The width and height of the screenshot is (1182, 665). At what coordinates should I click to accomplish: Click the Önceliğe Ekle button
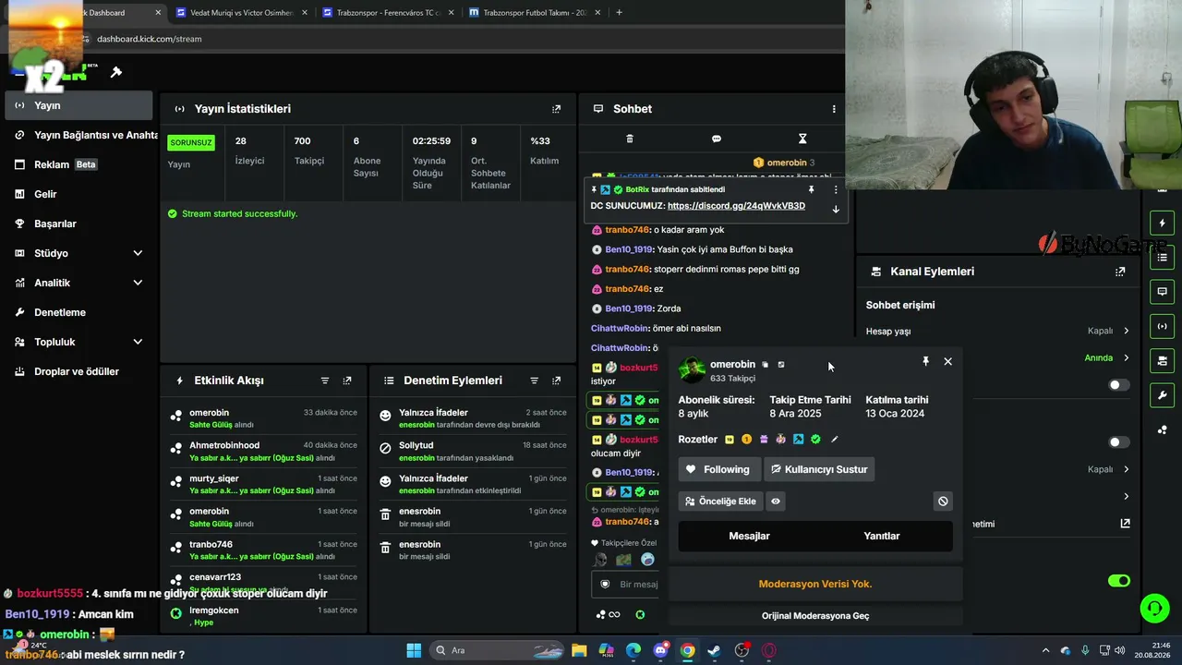[x=719, y=502]
